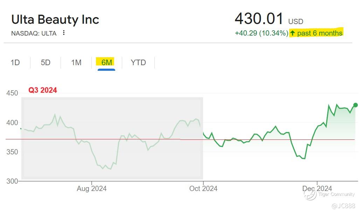Click the NASDAQ: ULTA ticker text
362x214 pixels.
(x=34, y=33)
